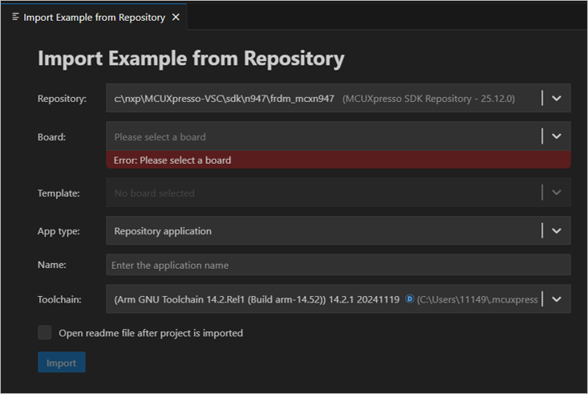Screen dimensions: 588x394
Task: Click the list icon on the editor tab
Action: (16, 17)
